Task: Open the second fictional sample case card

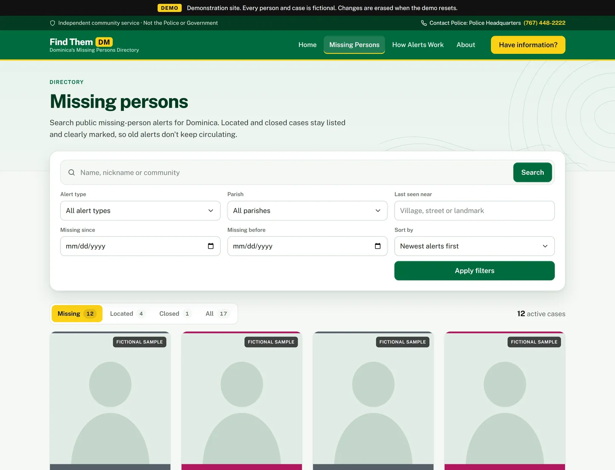Action: pyautogui.click(x=242, y=401)
